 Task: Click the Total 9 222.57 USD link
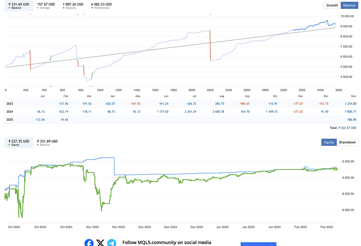347,128
